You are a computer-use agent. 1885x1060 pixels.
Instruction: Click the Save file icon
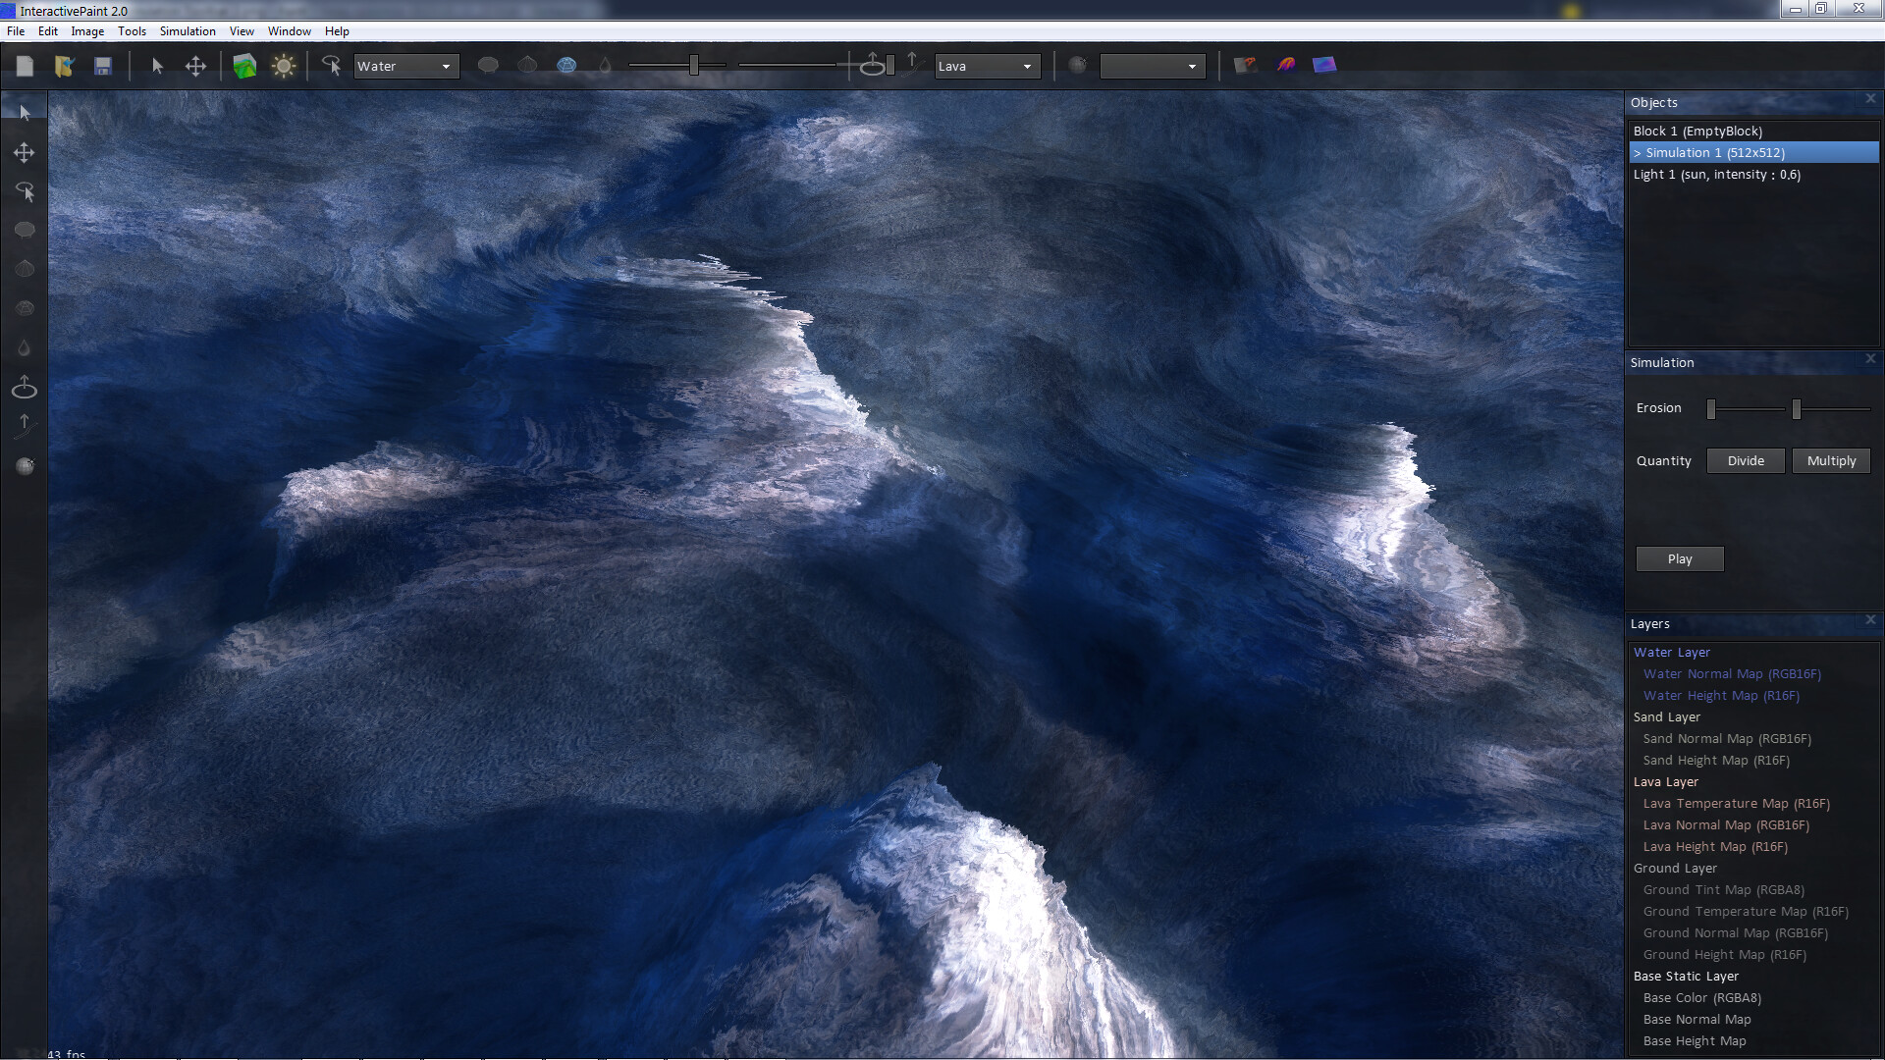coord(102,65)
